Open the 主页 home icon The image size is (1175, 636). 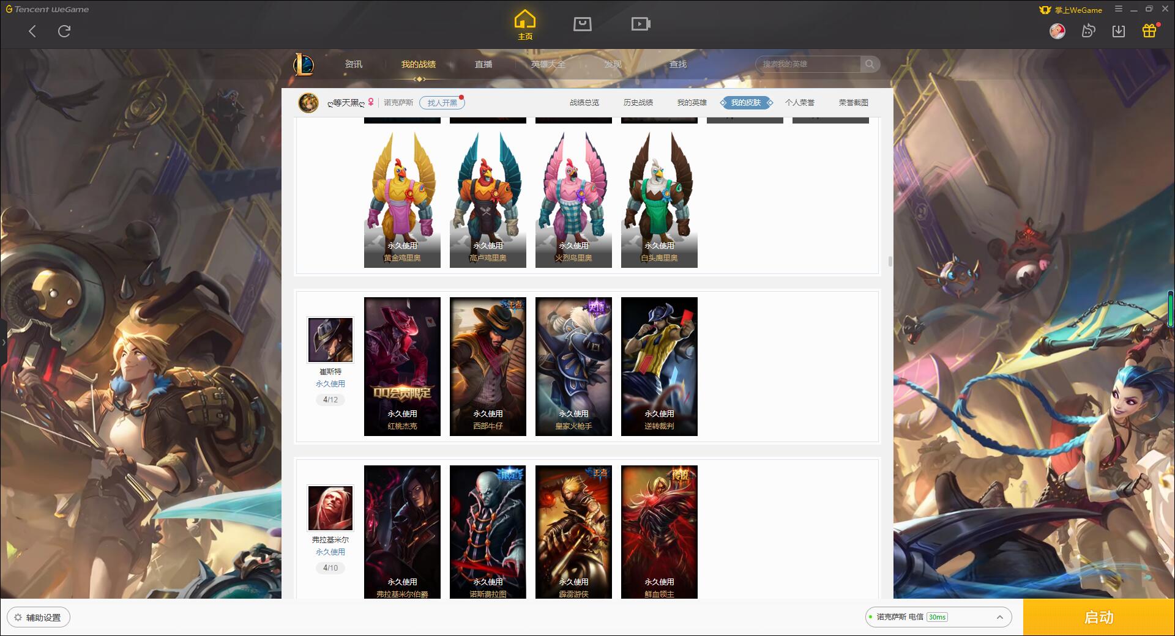click(x=525, y=24)
